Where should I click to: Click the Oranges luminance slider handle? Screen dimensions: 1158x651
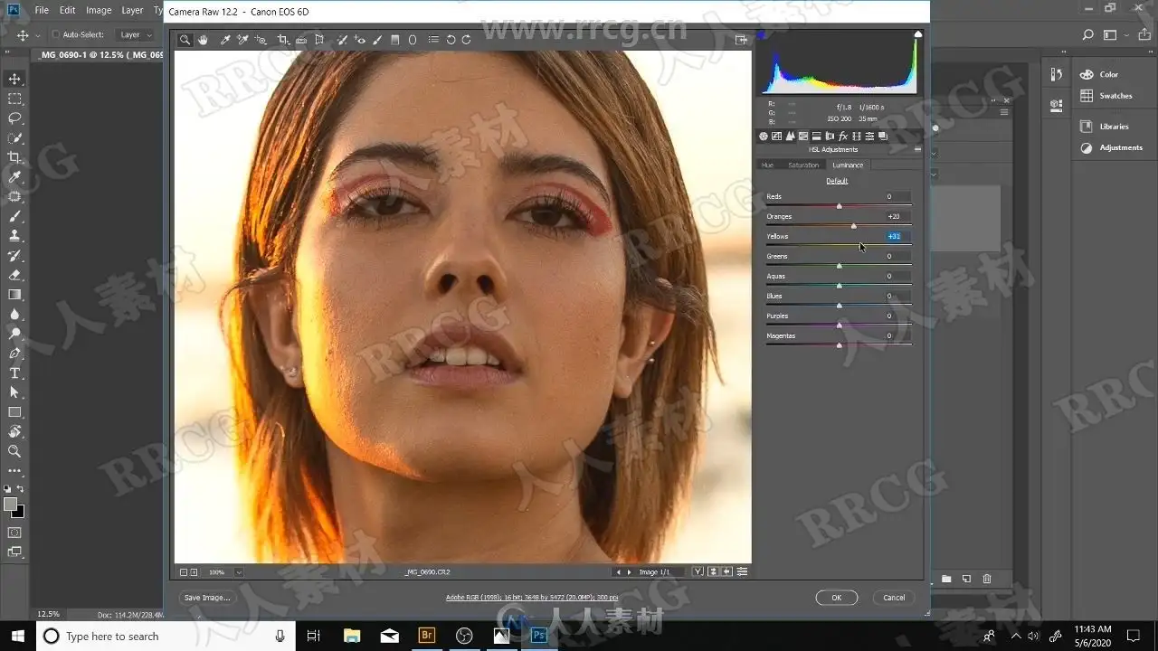[853, 226]
